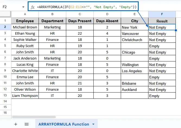This screenshot has height=128, width=181.
Task: Select Not Empty result in Michael Brown row
Action: coord(162,27)
